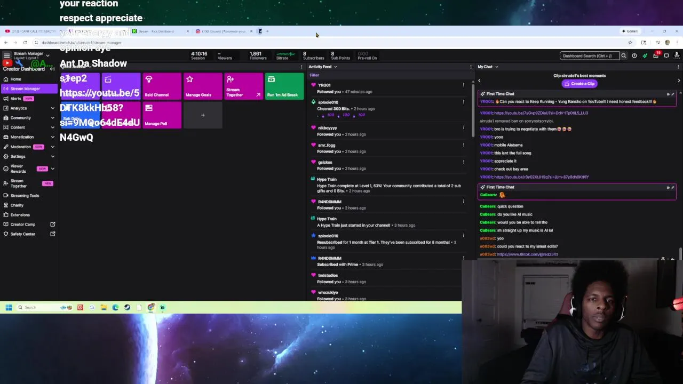Click the Activity Feed Filter

pyautogui.click(x=314, y=75)
